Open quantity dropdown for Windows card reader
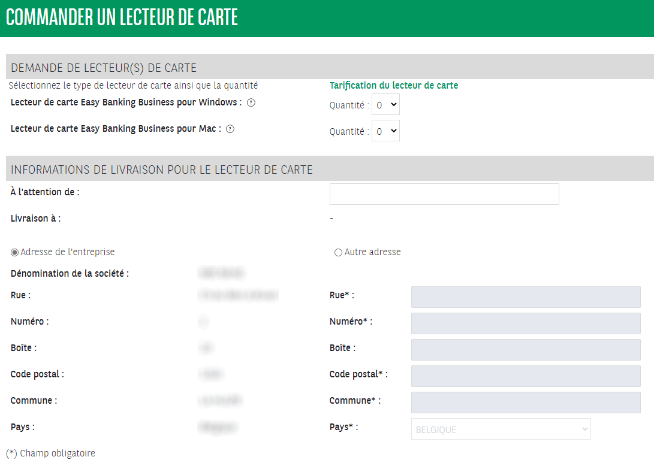The image size is (654, 466). [385, 105]
